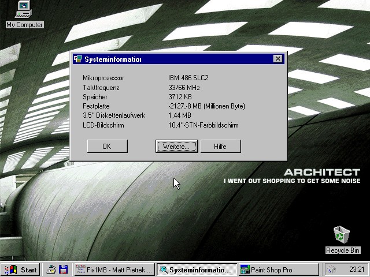Click the '3712 KB' memory value
This screenshot has height=277, width=370.
point(180,97)
